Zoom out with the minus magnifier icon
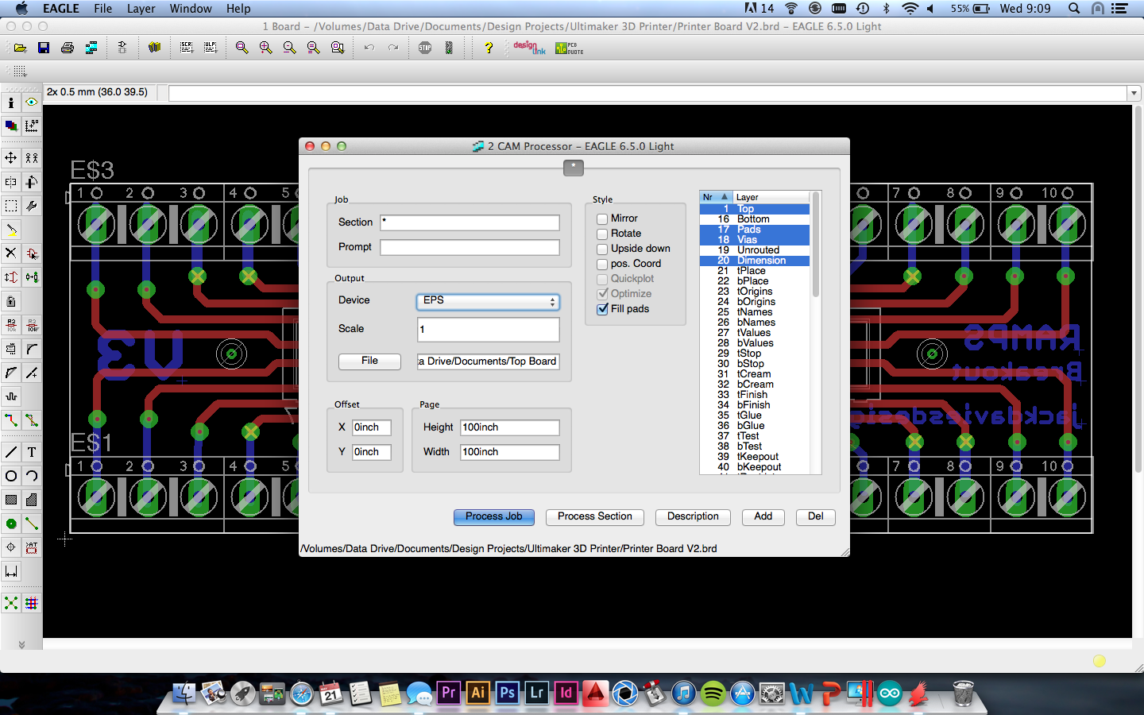Image resolution: width=1144 pixels, height=715 pixels. (290, 48)
